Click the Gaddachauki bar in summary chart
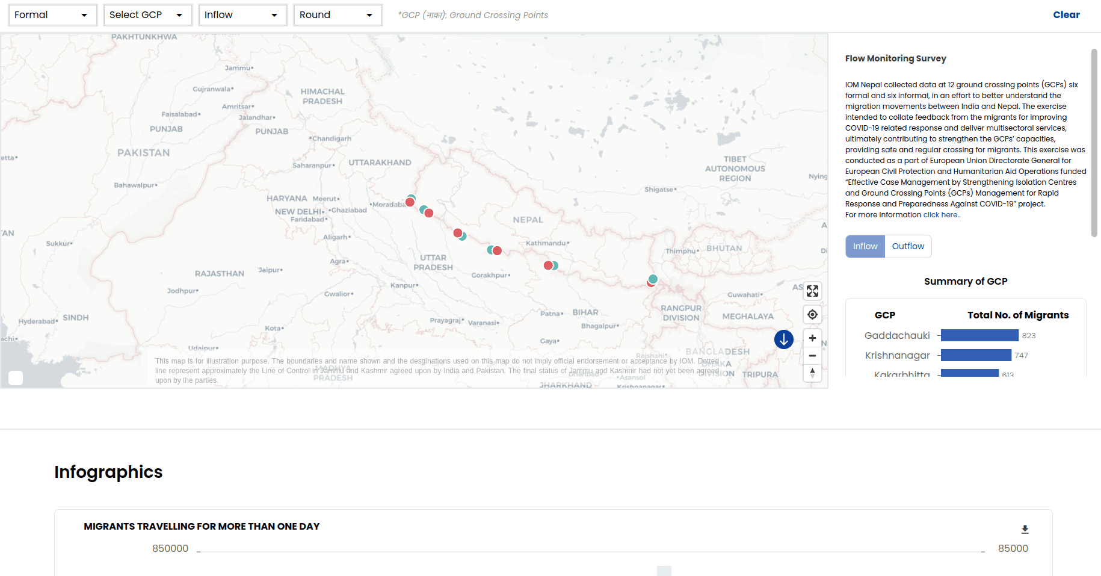Image resolution: width=1101 pixels, height=576 pixels. pos(979,335)
